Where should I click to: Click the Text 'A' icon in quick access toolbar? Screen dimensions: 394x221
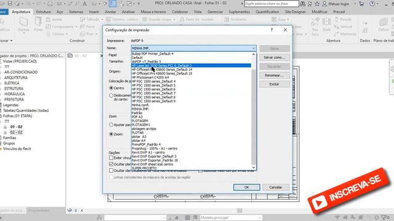pyautogui.click(x=85, y=4)
